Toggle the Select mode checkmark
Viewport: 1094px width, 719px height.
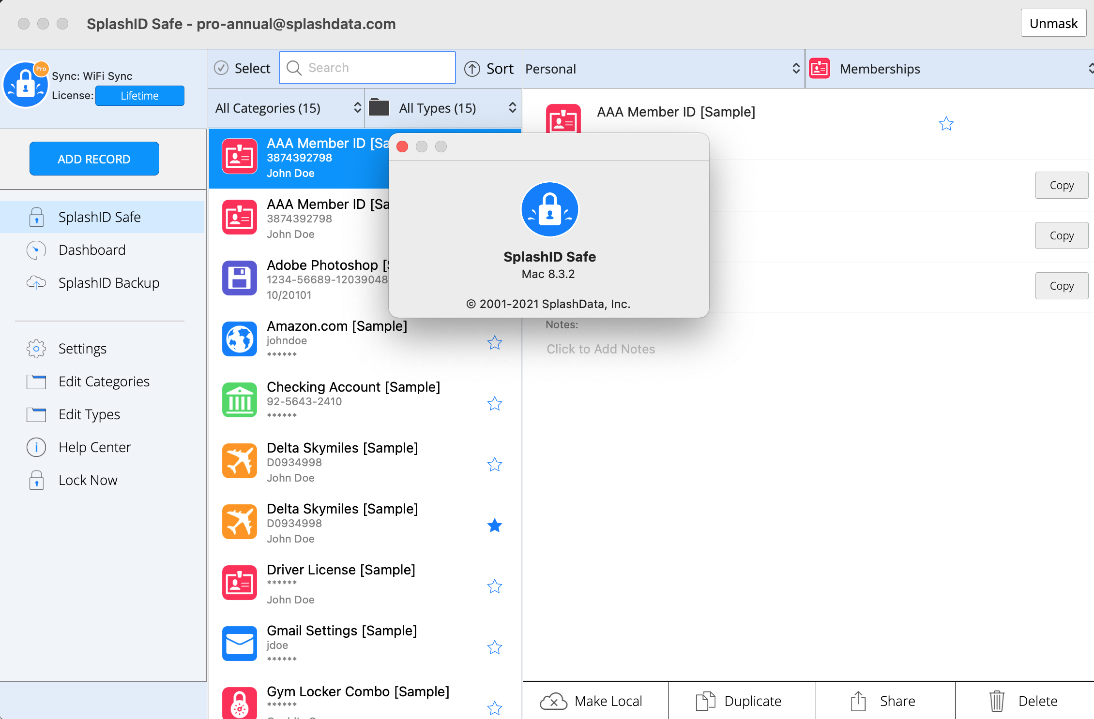pyautogui.click(x=221, y=68)
